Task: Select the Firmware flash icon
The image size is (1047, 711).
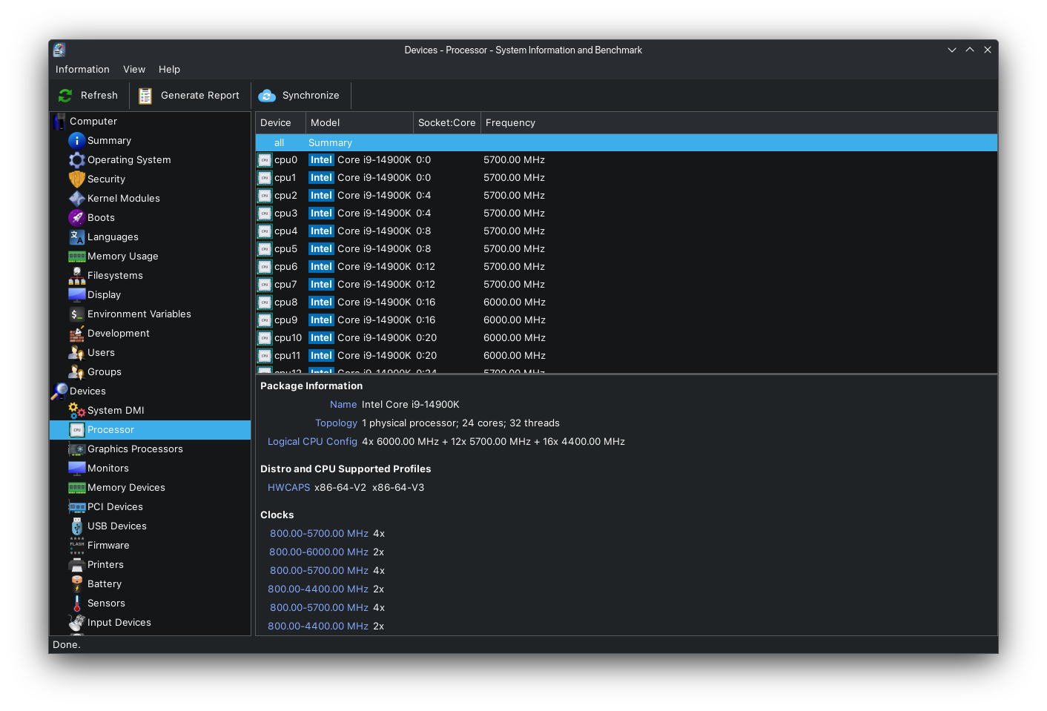Action: click(x=76, y=546)
